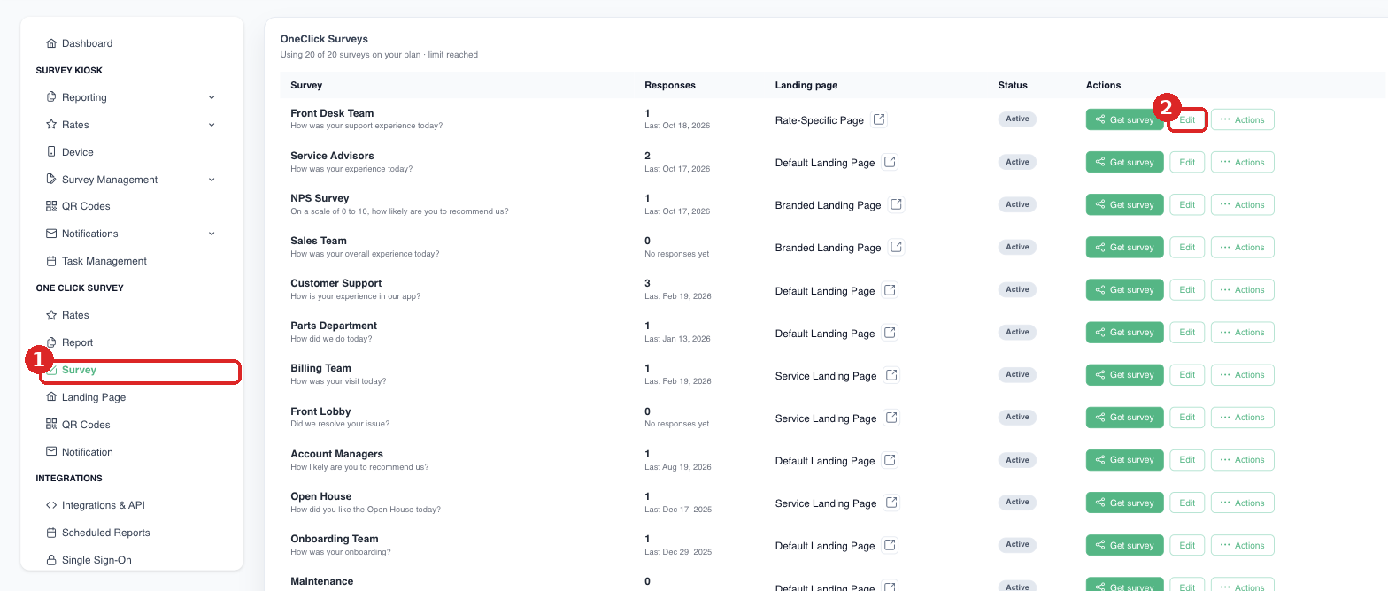
Task: Edit the Onboarding Team survey
Action: [x=1187, y=545]
